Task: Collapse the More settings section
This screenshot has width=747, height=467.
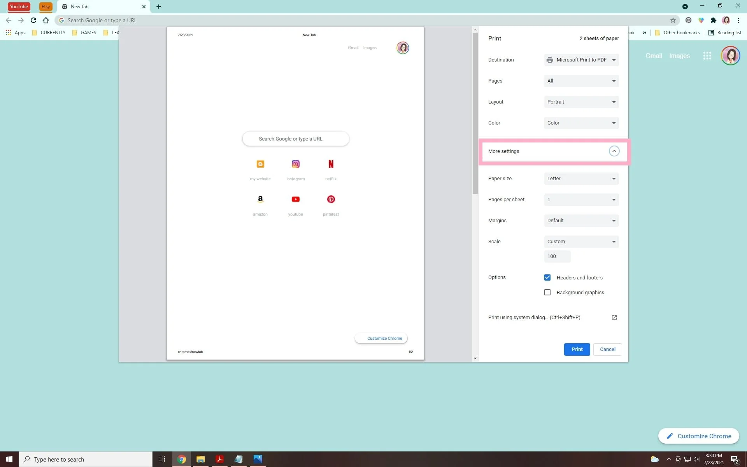Action: coord(614,151)
